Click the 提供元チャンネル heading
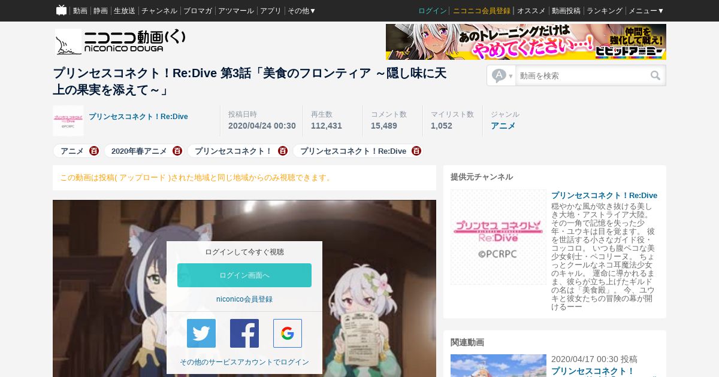 pyautogui.click(x=482, y=177)
